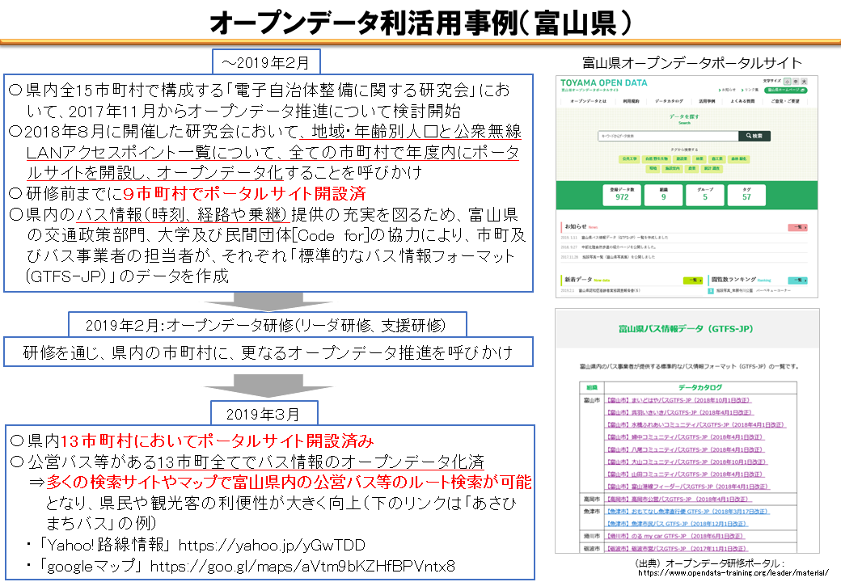
Task: Click the pink 一覧 button beside お知らせ
Action: tap(797, 228)
